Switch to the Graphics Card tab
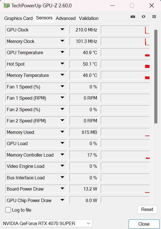 tap(18, 18)
